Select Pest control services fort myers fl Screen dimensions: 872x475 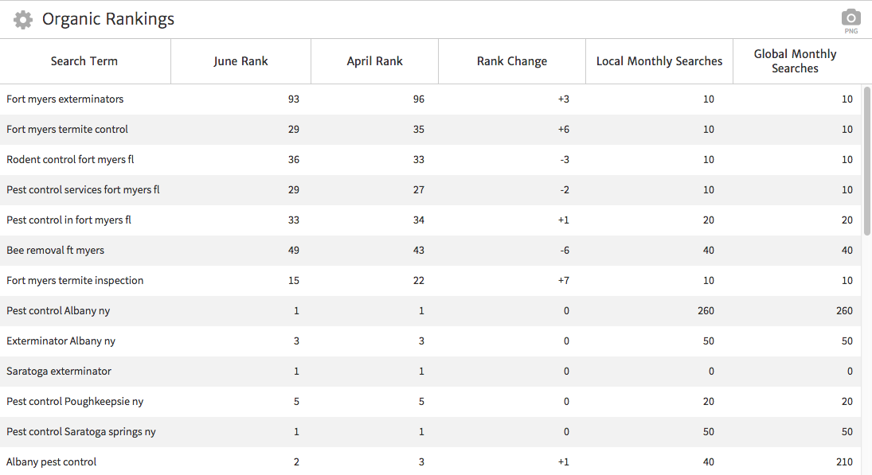(83, 190)
